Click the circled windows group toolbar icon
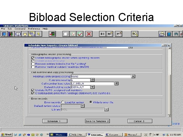This screenshot has height=137, width=183. coord(32,34)
